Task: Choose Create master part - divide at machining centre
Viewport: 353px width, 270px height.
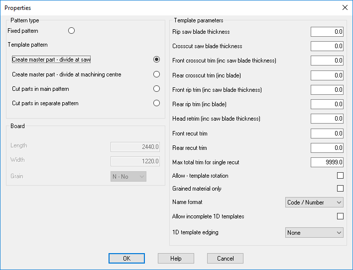Action: coord(156,74)
